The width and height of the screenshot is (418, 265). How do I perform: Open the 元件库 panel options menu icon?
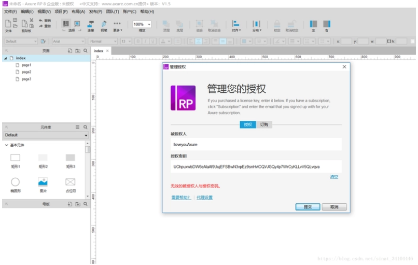click(x=77, y=127)
